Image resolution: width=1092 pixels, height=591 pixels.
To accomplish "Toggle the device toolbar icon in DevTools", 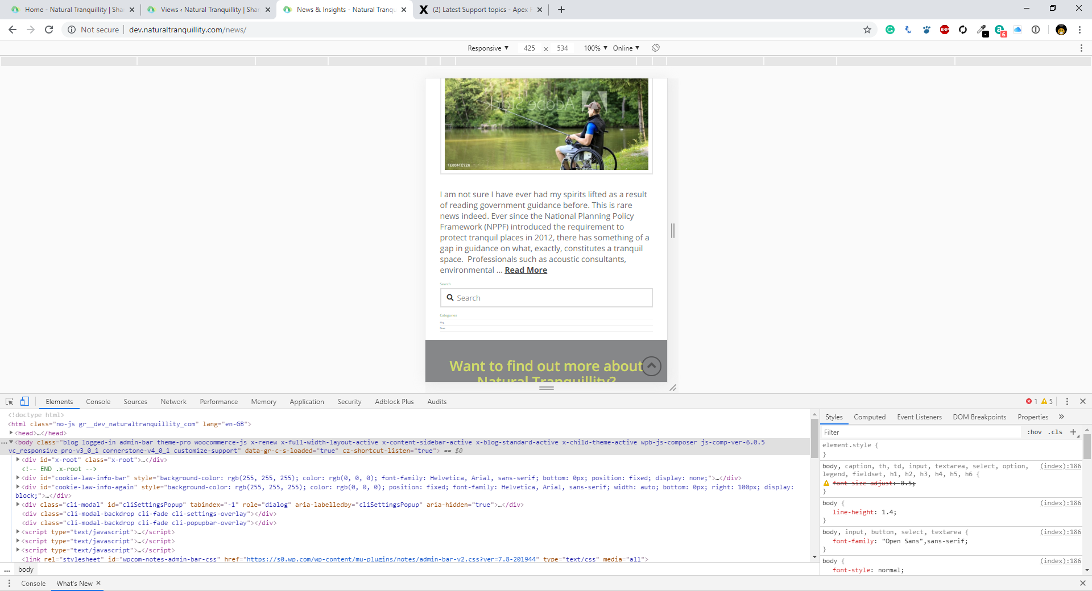I will (24, 401).
